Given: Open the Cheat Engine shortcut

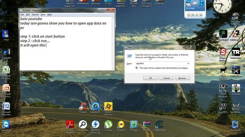Looking at the screenshot, I should [x=159, y=126].
